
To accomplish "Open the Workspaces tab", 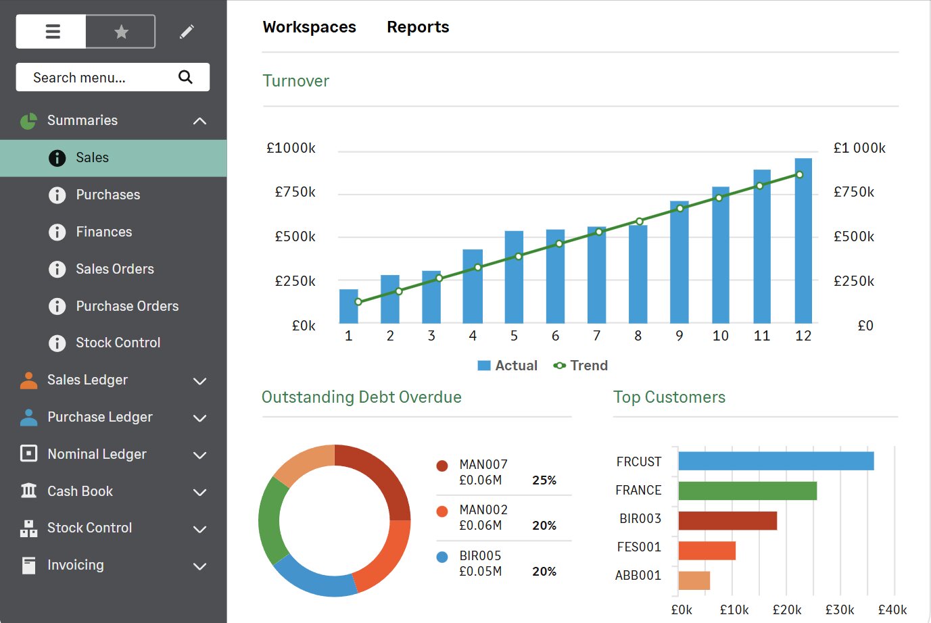I will [x=309, y=27].
